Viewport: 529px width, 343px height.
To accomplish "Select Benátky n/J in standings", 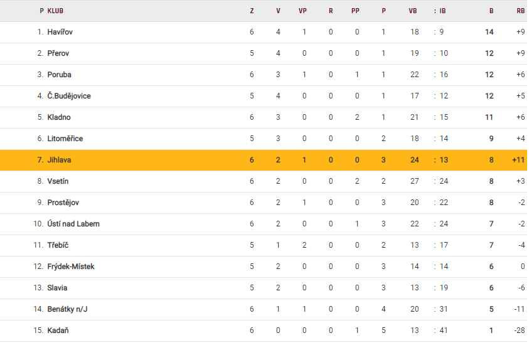I will click(68, 309).
